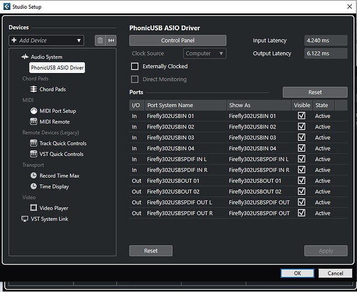The height and width of the screenshot is (292, 357).
Task: Click the Input Latency value field
Action: click(326, 40)
